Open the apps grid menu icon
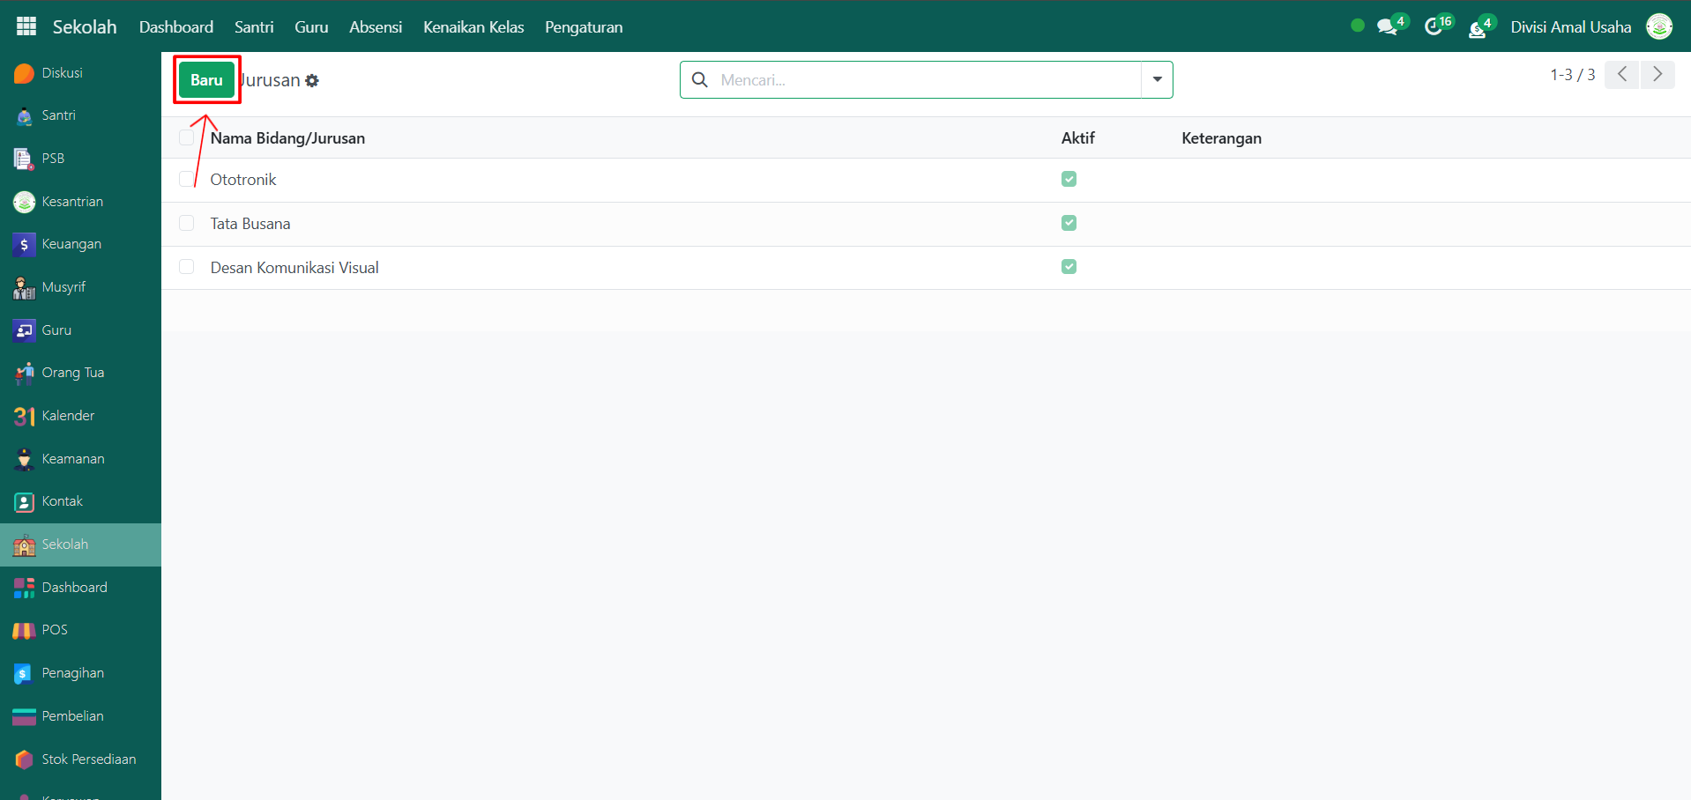 (26, 26)
